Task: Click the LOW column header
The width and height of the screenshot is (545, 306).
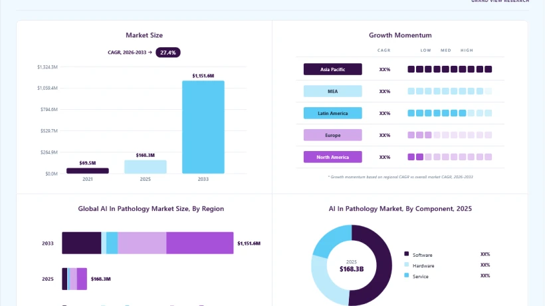Action: click(x=426, y=51)
